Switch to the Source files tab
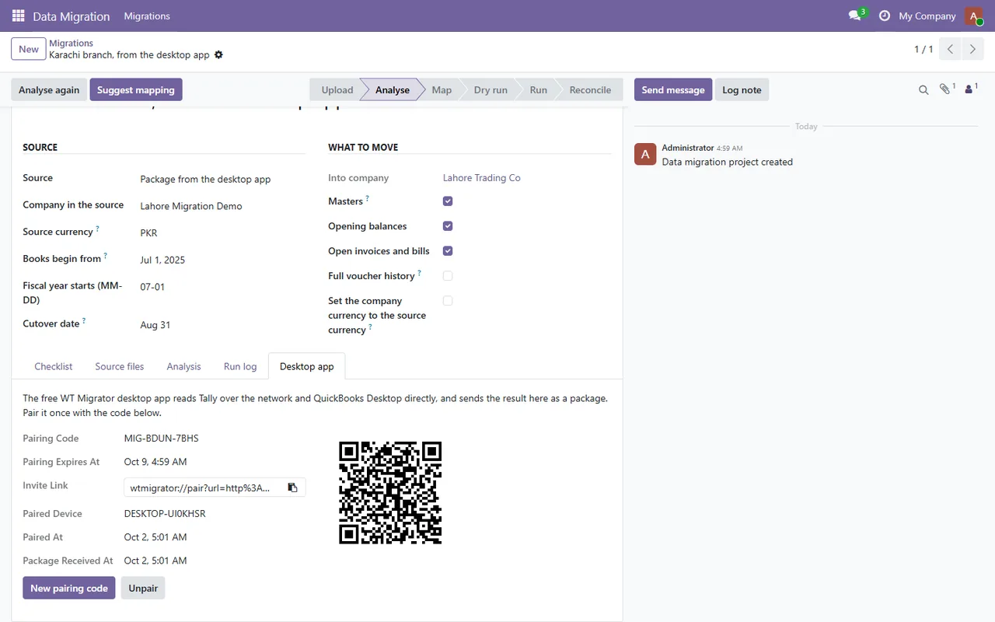This screenshot has height=622, width=995. pos(120,366)
